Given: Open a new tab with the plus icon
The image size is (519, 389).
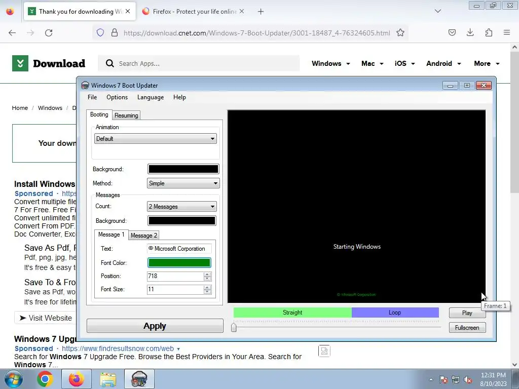Looking at the screenshot, I should tap(261, 12).
